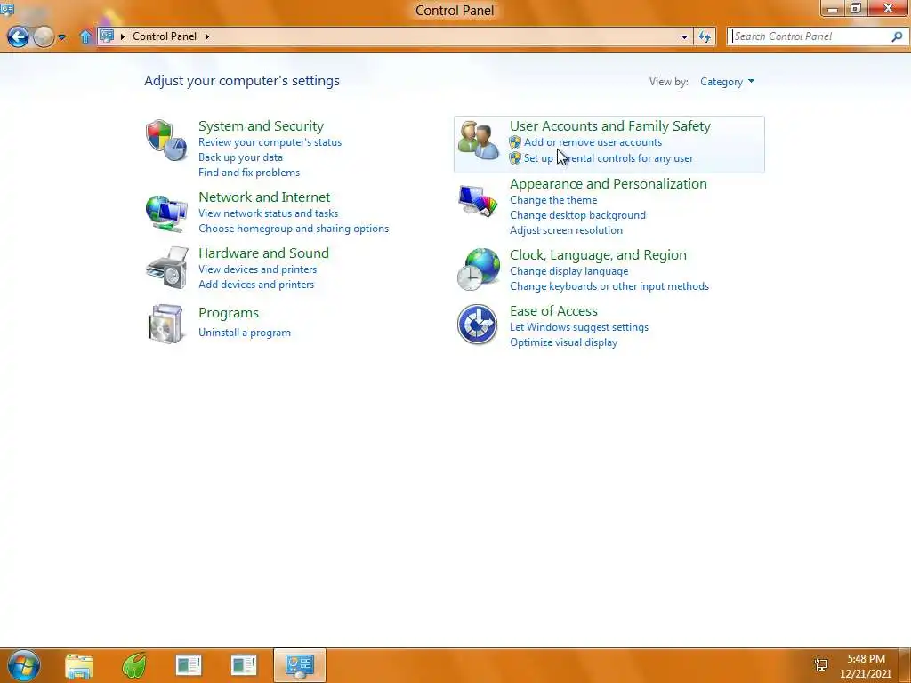Click Optimize visual display

coord(563,342)
